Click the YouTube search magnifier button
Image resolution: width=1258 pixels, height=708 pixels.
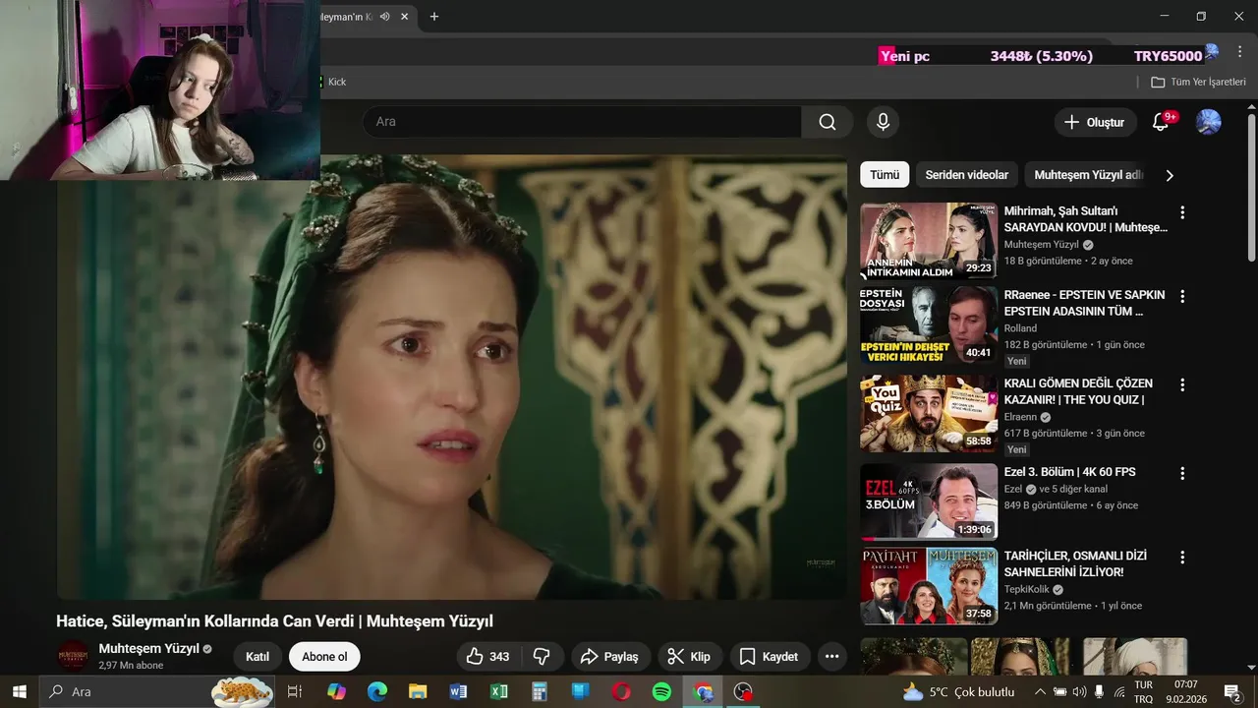coord(827,122)
